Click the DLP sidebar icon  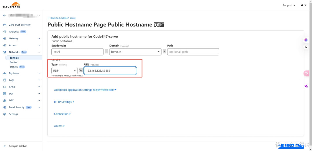point(5,94)
